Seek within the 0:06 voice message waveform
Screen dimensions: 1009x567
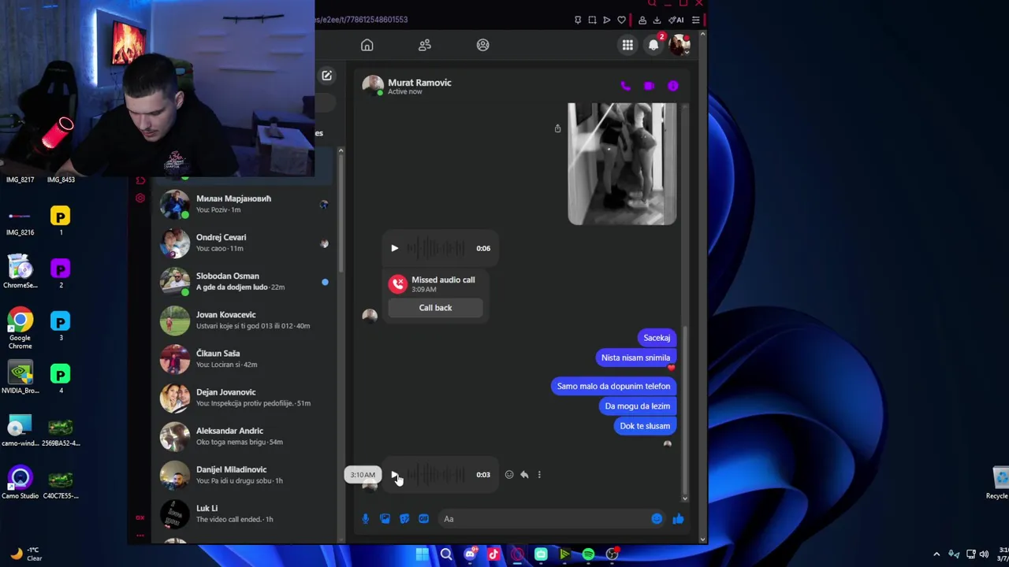(436, 248)
